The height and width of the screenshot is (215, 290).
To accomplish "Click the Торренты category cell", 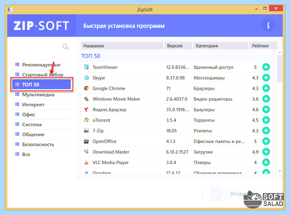I will click(x=204, y=120).
